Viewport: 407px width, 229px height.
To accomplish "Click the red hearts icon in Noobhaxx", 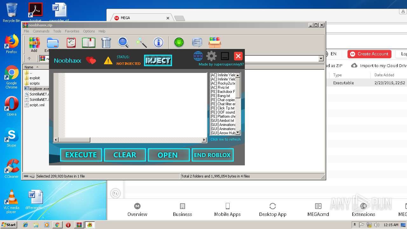I will click(91, 60).
